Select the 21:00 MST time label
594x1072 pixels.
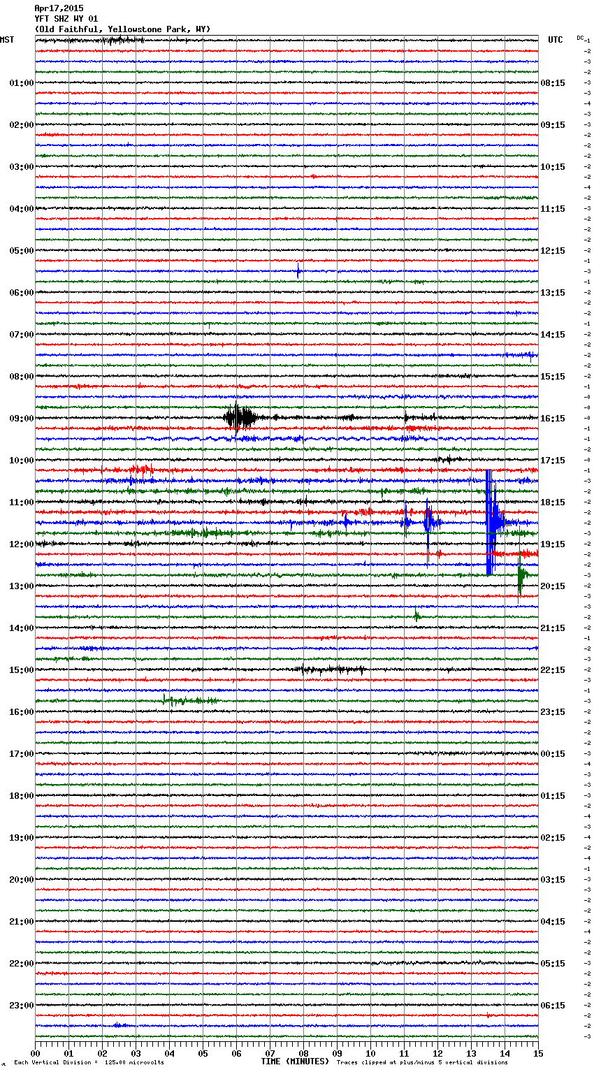pos(21,922)
